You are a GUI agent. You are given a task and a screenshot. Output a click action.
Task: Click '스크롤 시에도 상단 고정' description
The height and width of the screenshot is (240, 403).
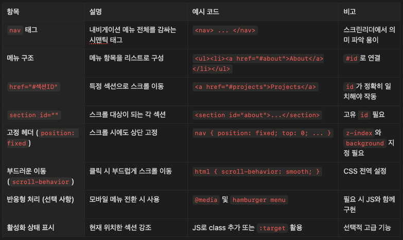[124, 133]
